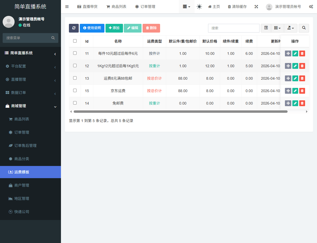Open 地区管理 in the sidebar
317x243 pixels.
point(30,199)
